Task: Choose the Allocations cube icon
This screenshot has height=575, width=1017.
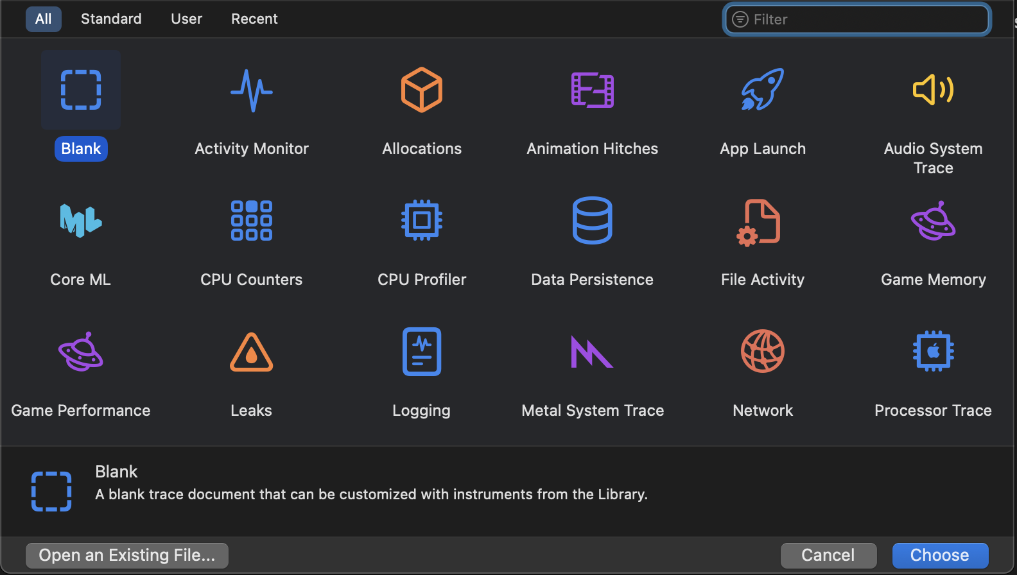Action: tap(422, 90)
